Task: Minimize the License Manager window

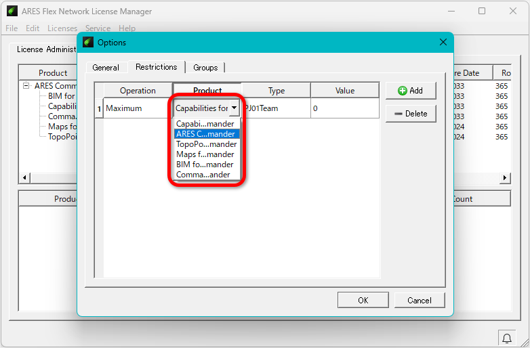Action: (x=451, y=11)
